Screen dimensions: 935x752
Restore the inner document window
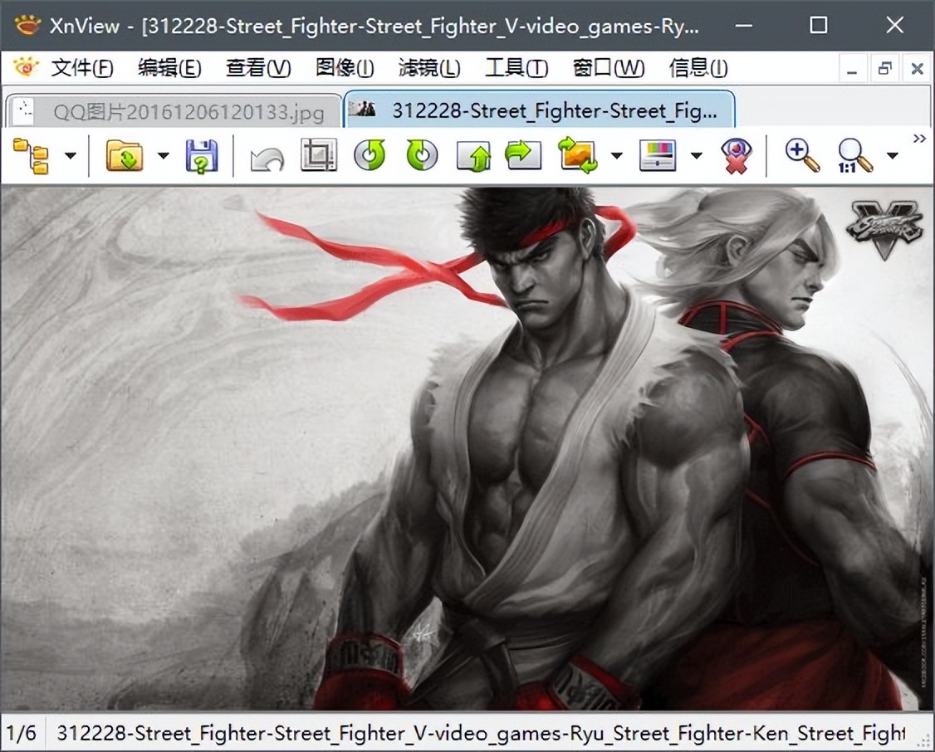[885, 69]
